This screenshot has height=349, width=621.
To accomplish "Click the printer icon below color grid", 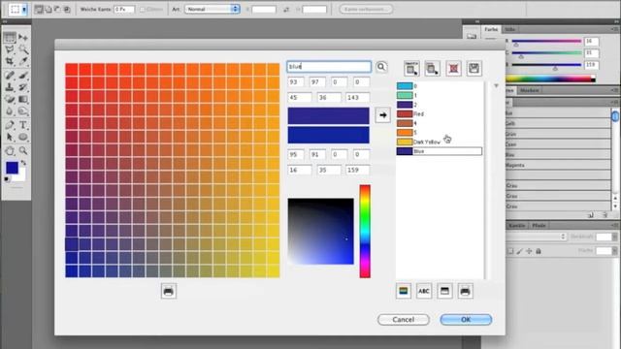I will point(168,292).
